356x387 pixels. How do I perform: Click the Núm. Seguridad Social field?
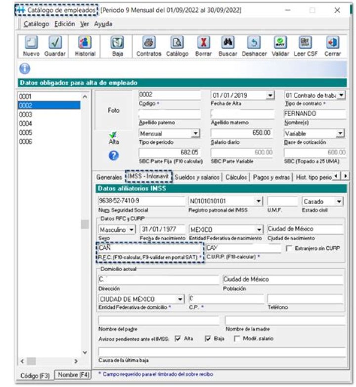coord(141,202)
